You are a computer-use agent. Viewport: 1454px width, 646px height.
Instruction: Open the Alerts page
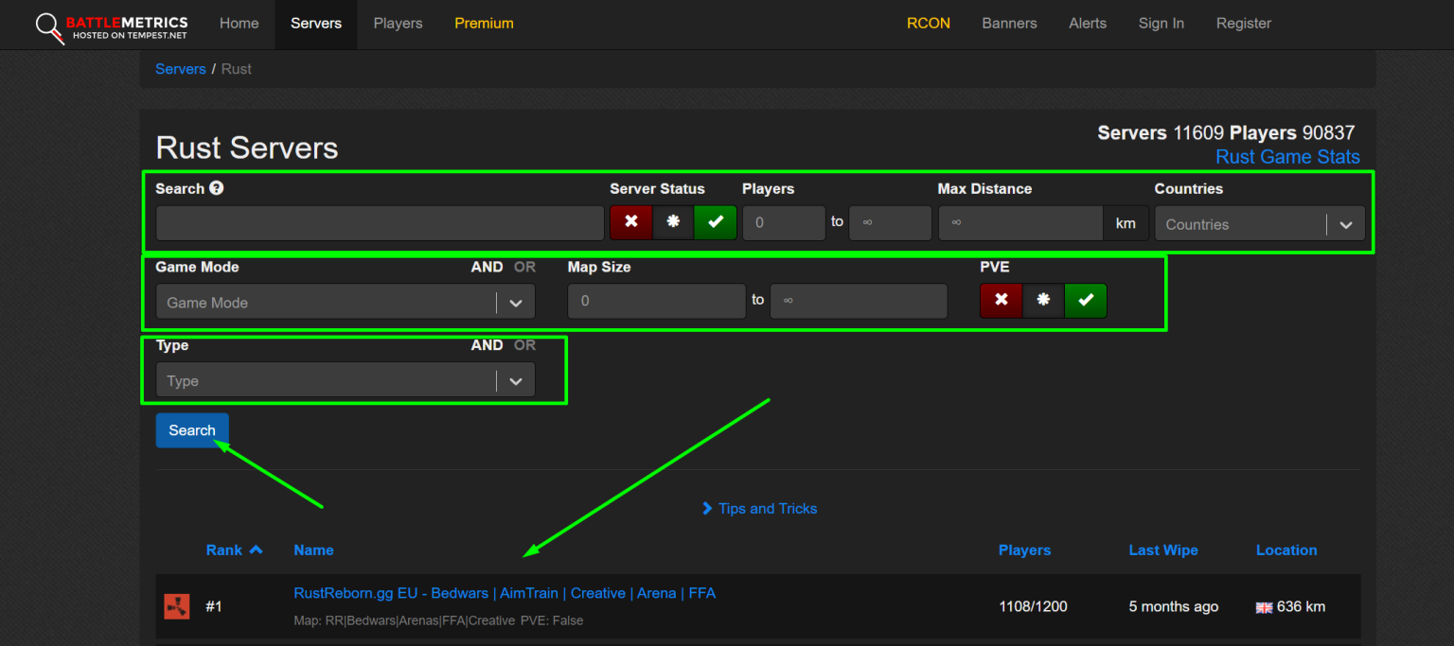[x=1088, y=24]
